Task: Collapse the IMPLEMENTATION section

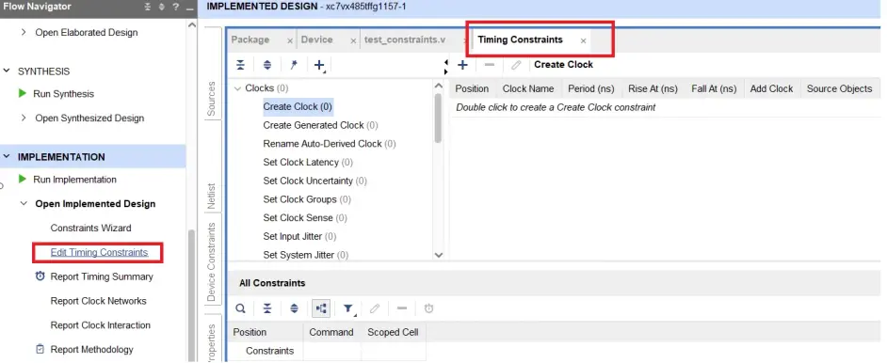Action: [7, 156]
